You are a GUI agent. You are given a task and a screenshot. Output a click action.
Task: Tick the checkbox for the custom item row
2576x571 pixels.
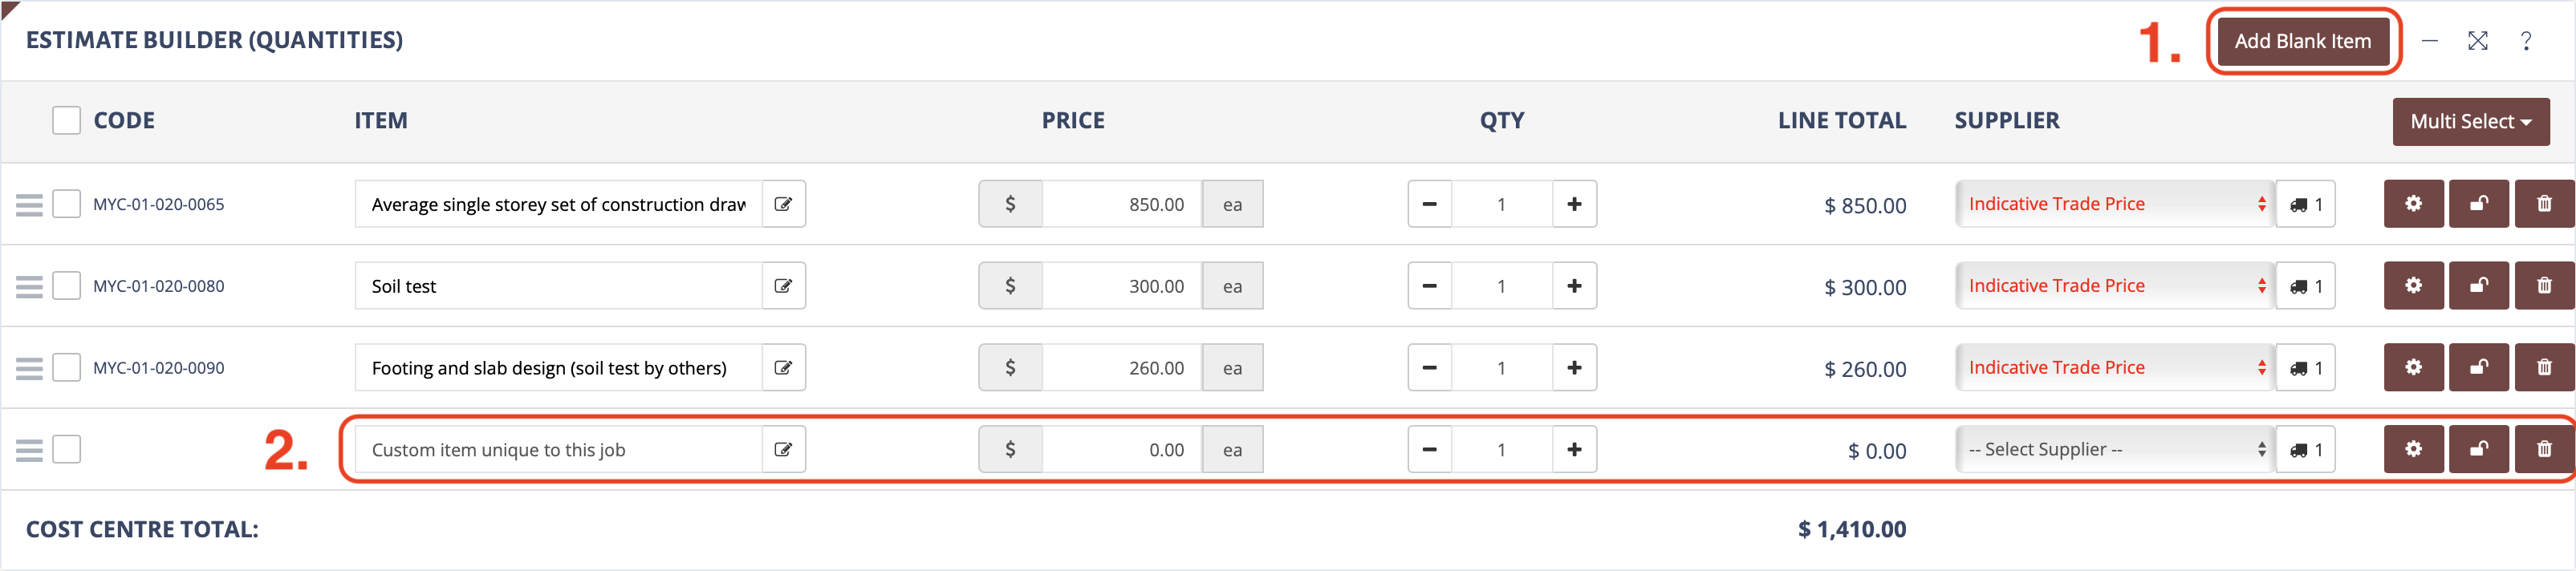click(66, 450)
